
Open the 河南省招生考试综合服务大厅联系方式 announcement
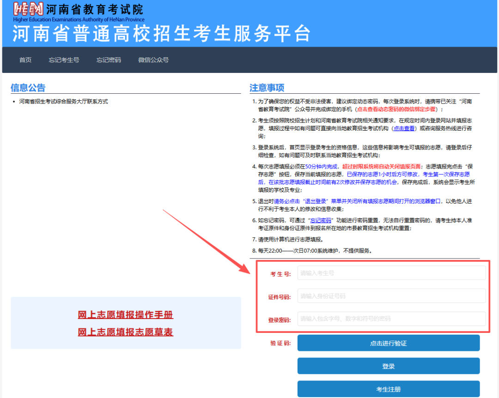click(63, 102)
